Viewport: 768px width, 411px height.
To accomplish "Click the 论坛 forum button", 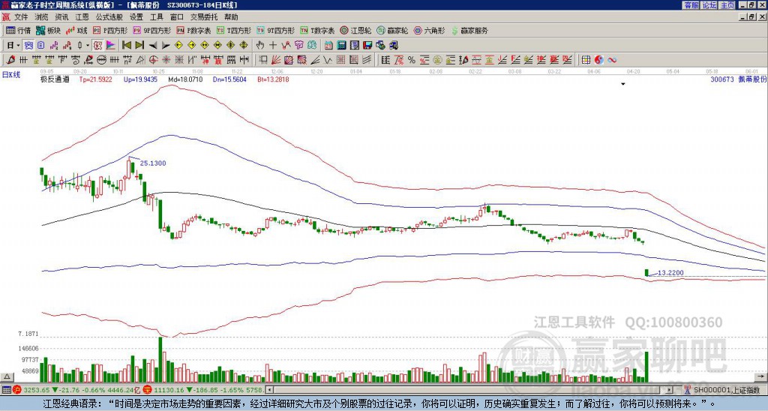I will click(x=709, y=5).
